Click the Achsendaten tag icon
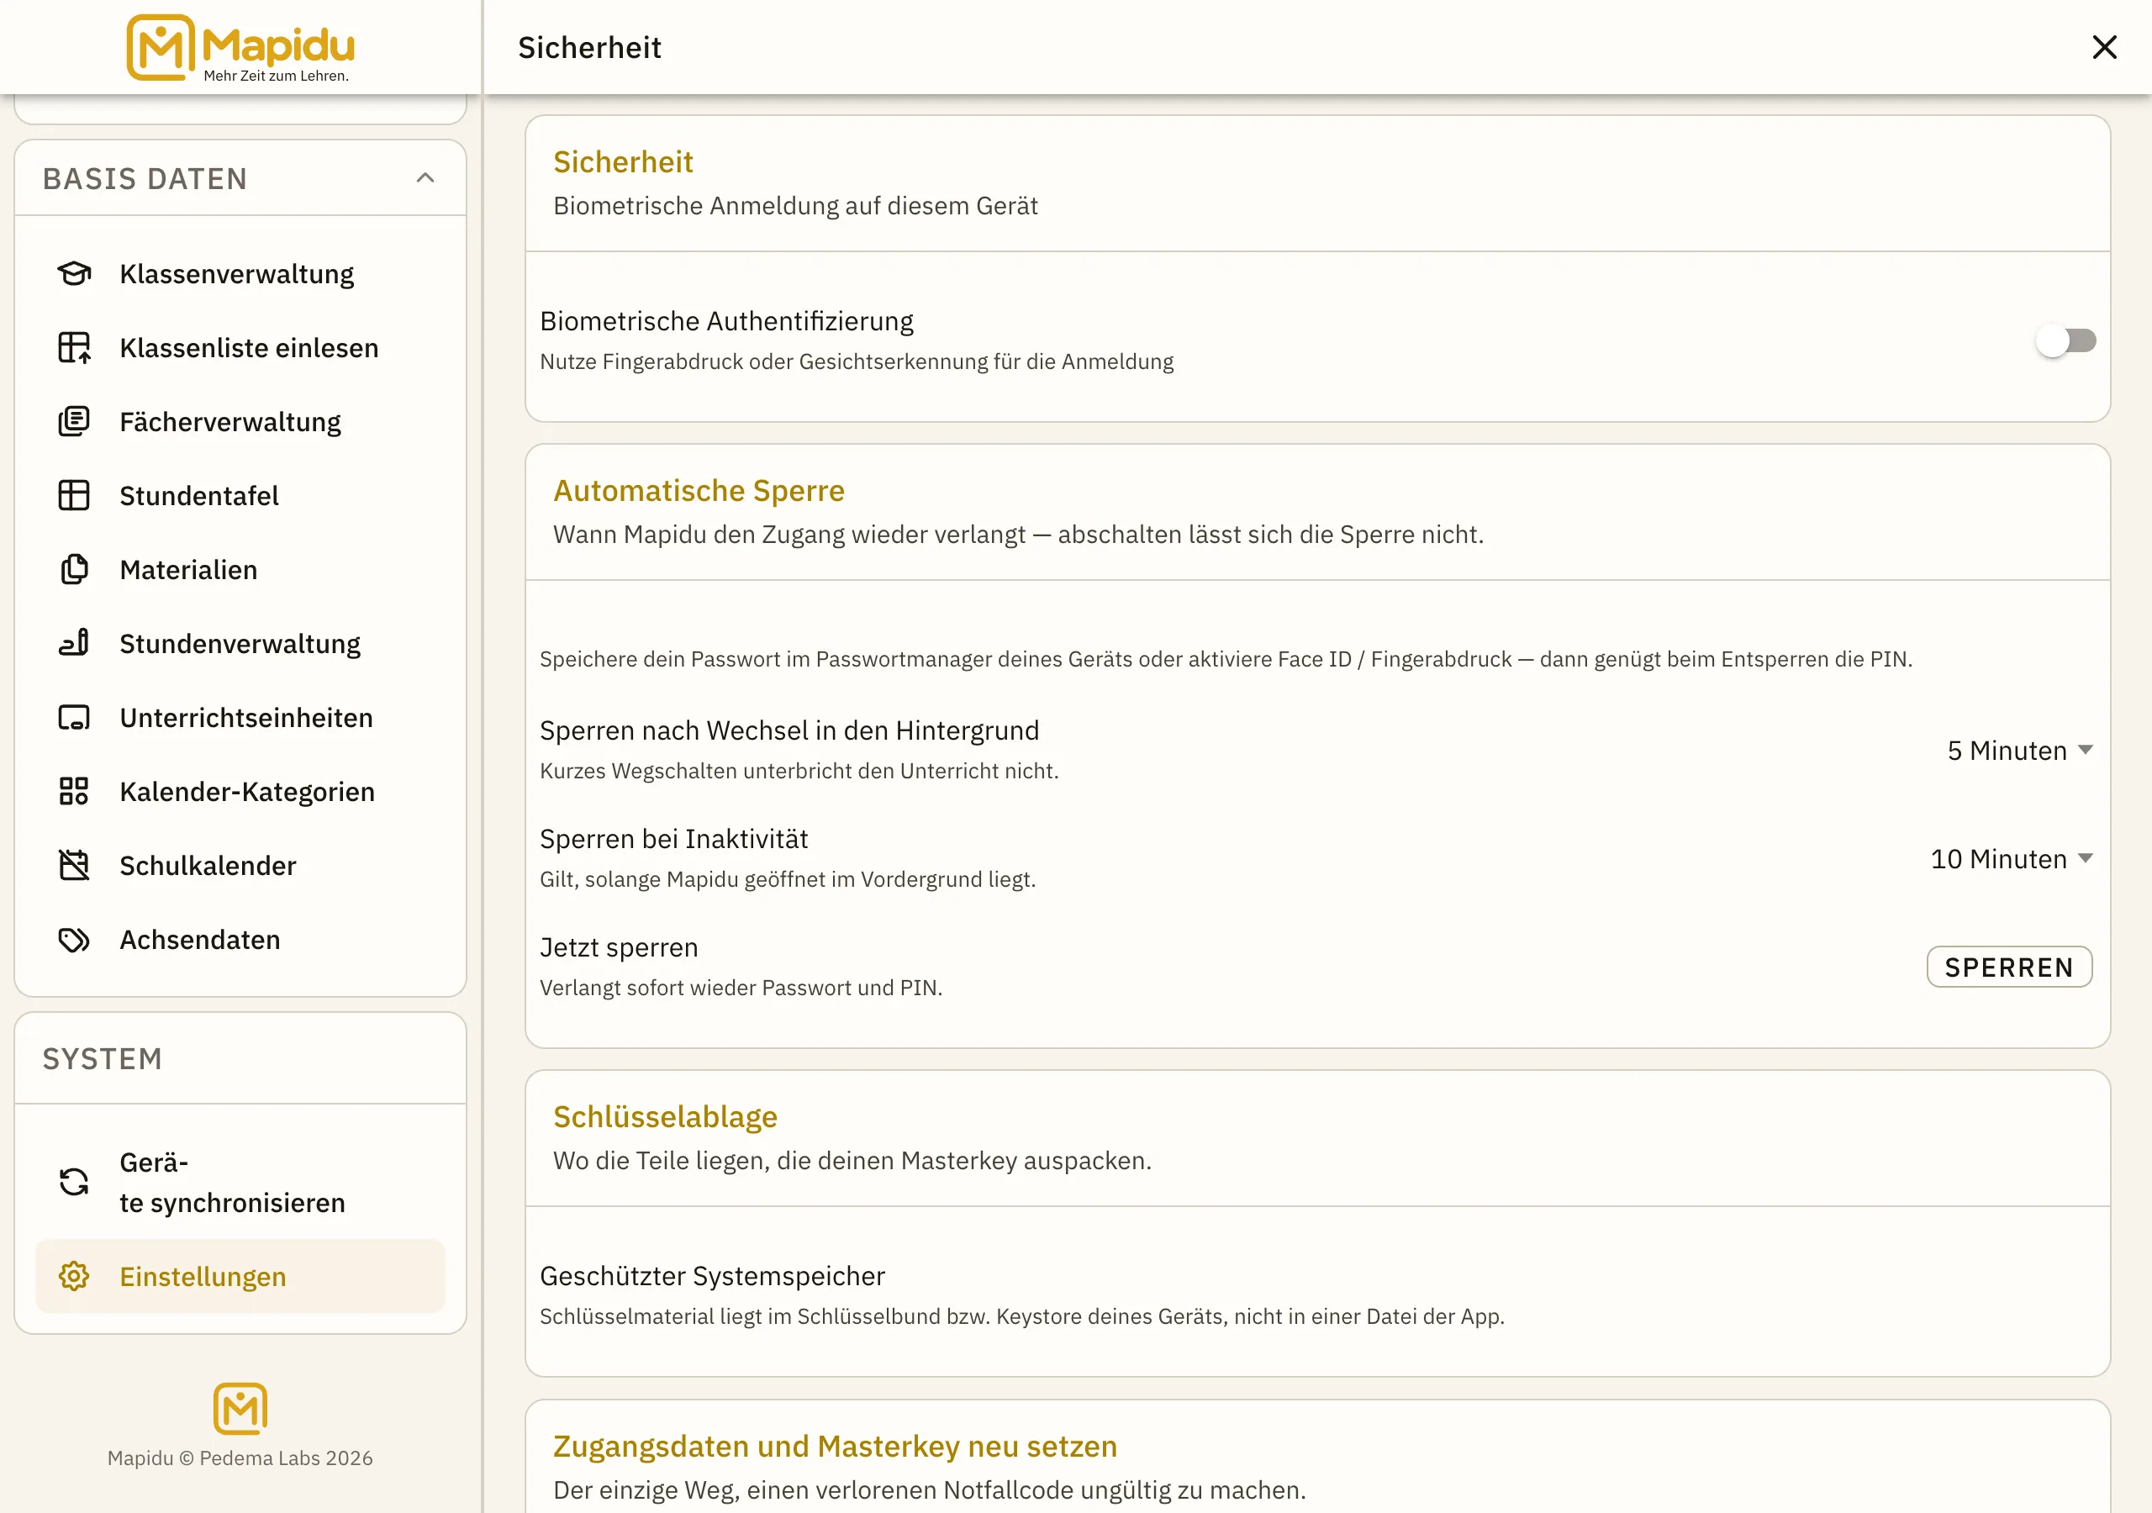2152x1513 pixels. 74,939
